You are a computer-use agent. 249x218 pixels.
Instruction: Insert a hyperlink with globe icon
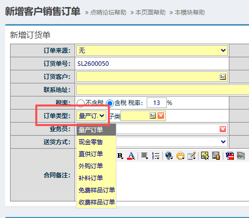(169, 156)
